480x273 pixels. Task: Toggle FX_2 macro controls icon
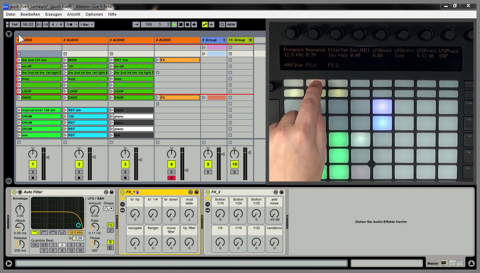click(x=208, y=198)
